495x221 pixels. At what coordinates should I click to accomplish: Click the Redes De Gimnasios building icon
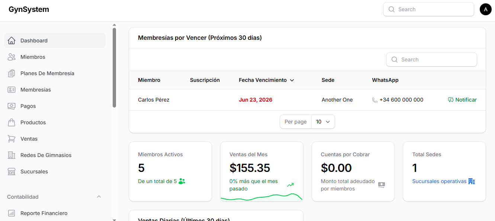click(x=12, y=155)
